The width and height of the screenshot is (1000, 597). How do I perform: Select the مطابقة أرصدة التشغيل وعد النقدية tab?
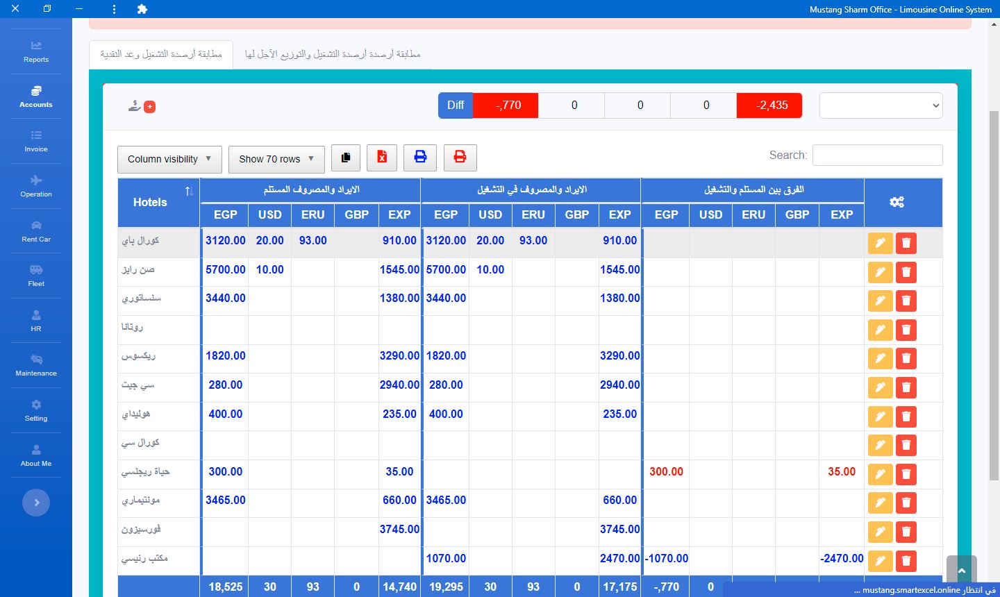161,54
